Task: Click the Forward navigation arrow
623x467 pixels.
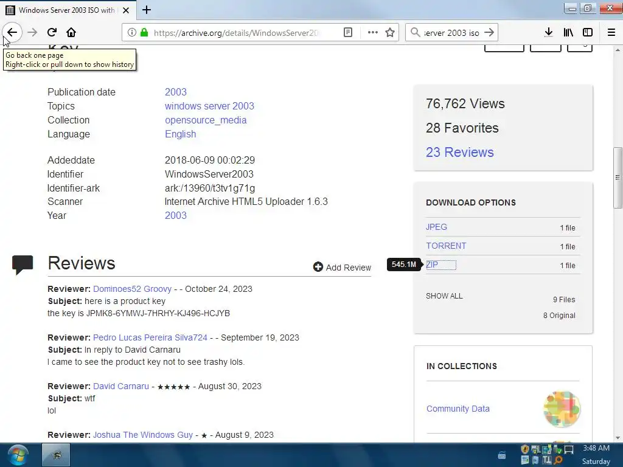Action: click(32, 33)
